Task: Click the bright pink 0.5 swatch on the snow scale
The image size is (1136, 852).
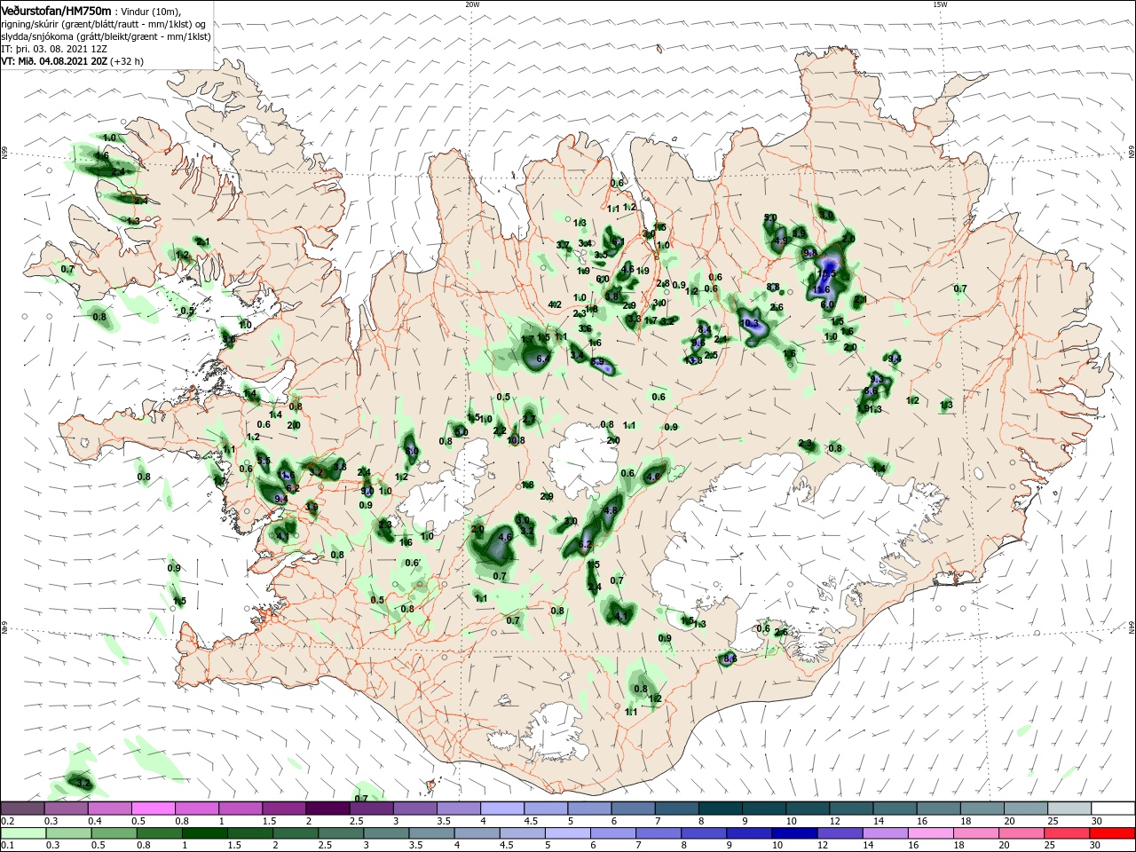Action: 153,809
